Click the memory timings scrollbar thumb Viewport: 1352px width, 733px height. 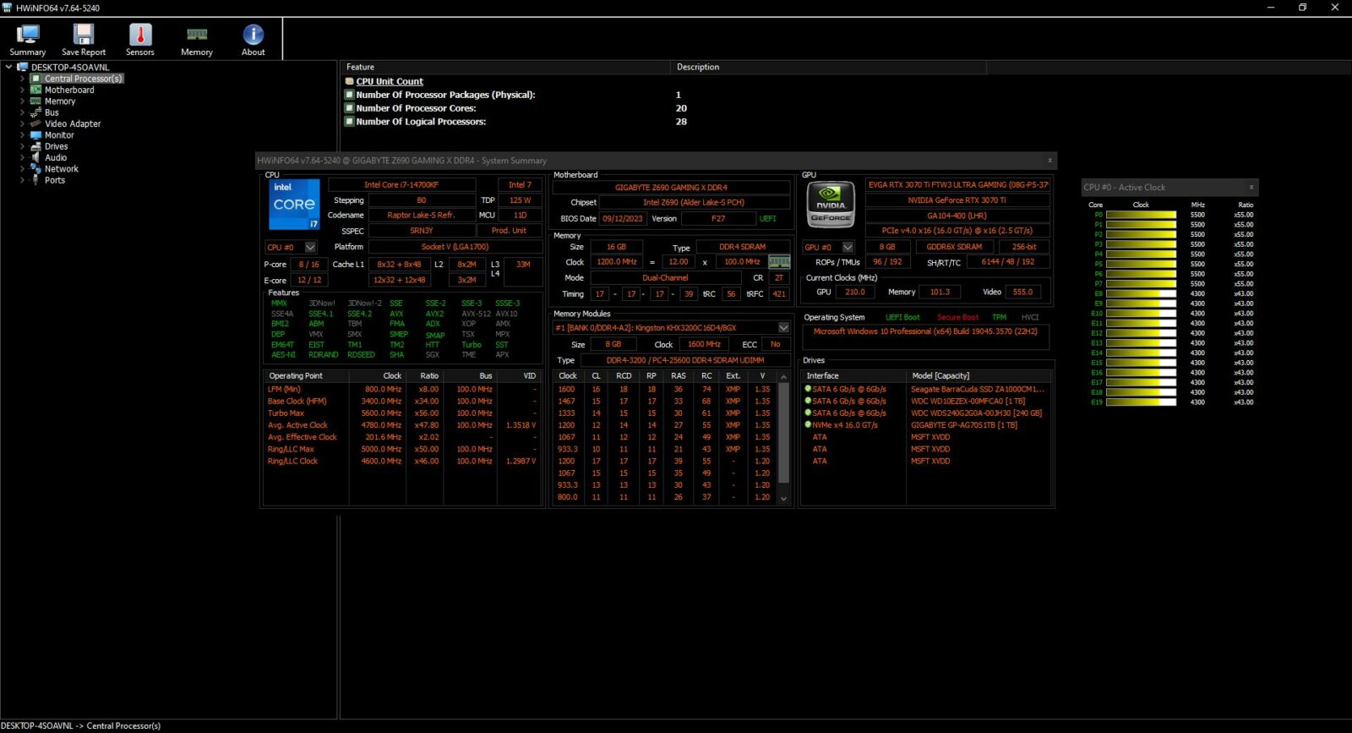pyautogui.click(x=783, y=432)
